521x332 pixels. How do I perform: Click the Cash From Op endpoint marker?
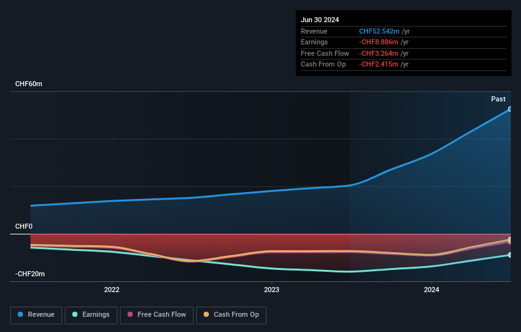click(x=510, y=239)
